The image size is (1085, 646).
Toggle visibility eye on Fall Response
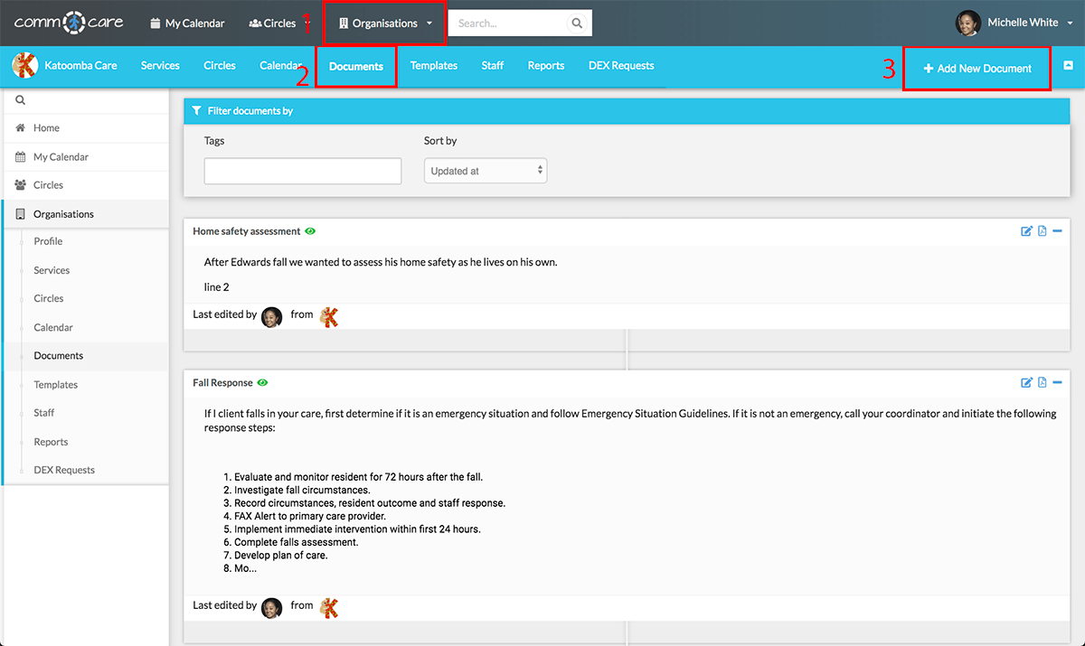[x=262, y=383]
